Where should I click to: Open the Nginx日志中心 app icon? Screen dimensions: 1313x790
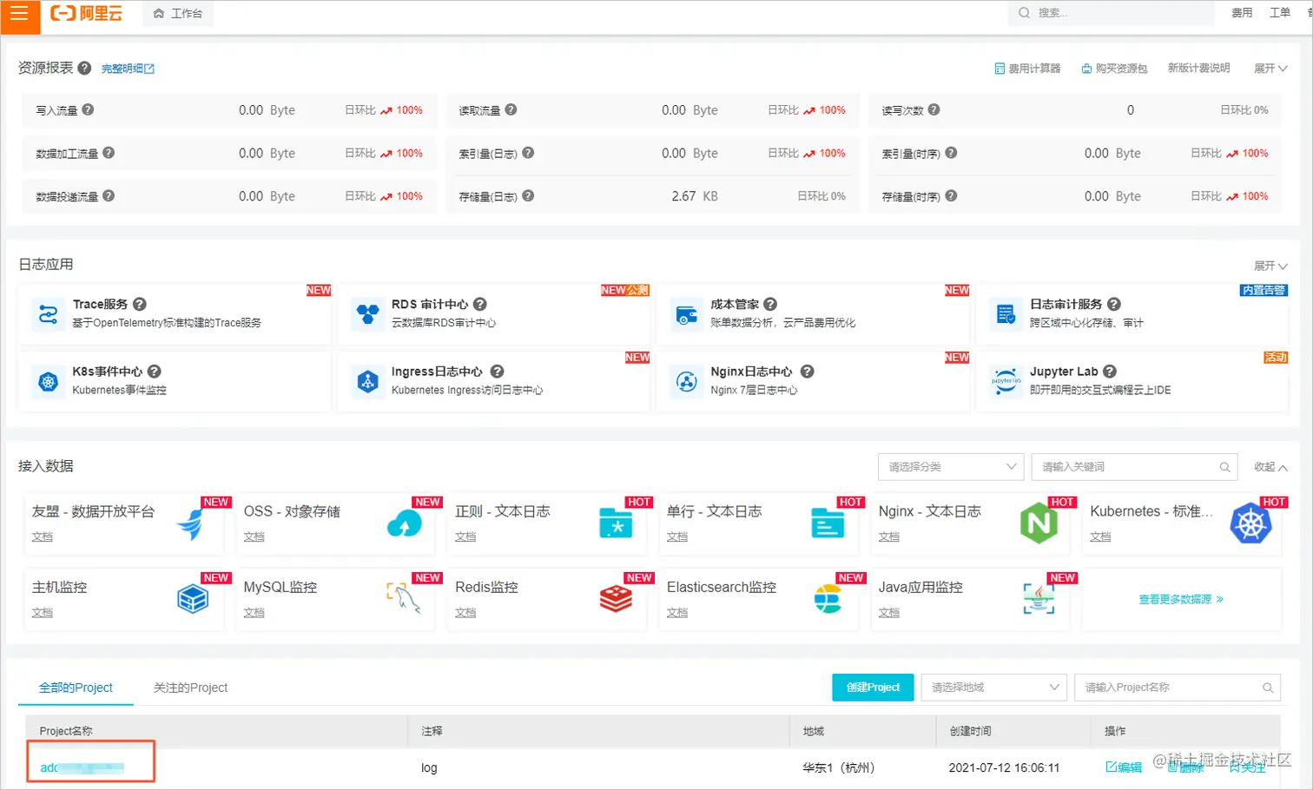[687, 381]
